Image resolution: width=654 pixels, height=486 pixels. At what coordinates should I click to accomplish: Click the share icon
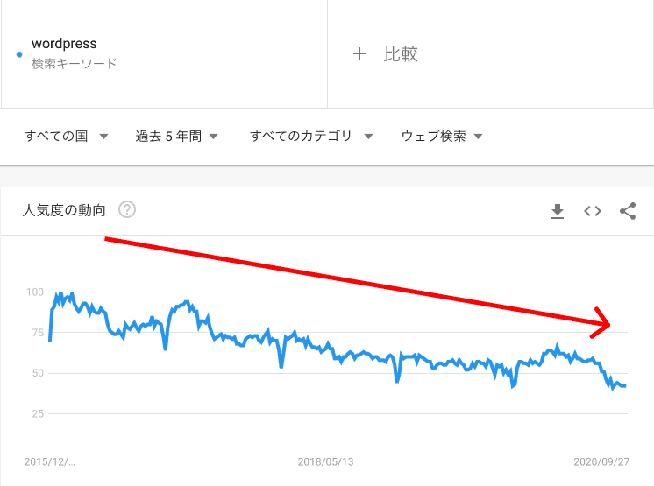click(x=628, y=211)
